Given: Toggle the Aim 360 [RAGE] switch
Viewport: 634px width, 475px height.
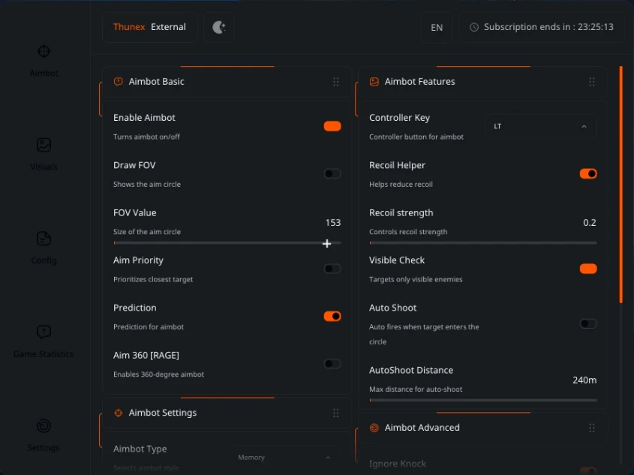Looking at the screenshot, I should (332, 364).
